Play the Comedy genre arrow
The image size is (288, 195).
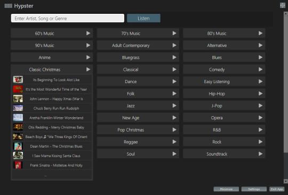pyautogui.click(x=260, y=69)
